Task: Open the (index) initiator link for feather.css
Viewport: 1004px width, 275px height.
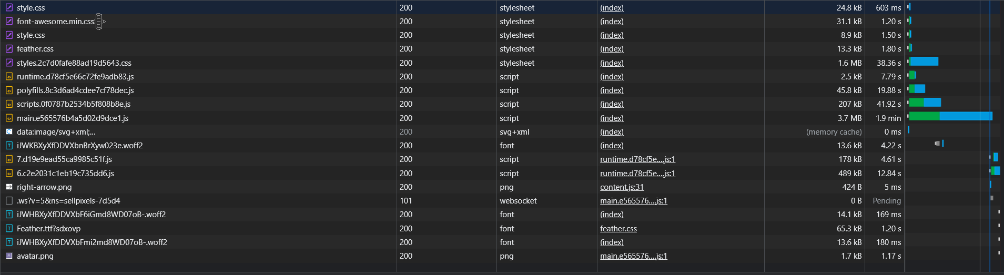Action: tap(612, 49)
